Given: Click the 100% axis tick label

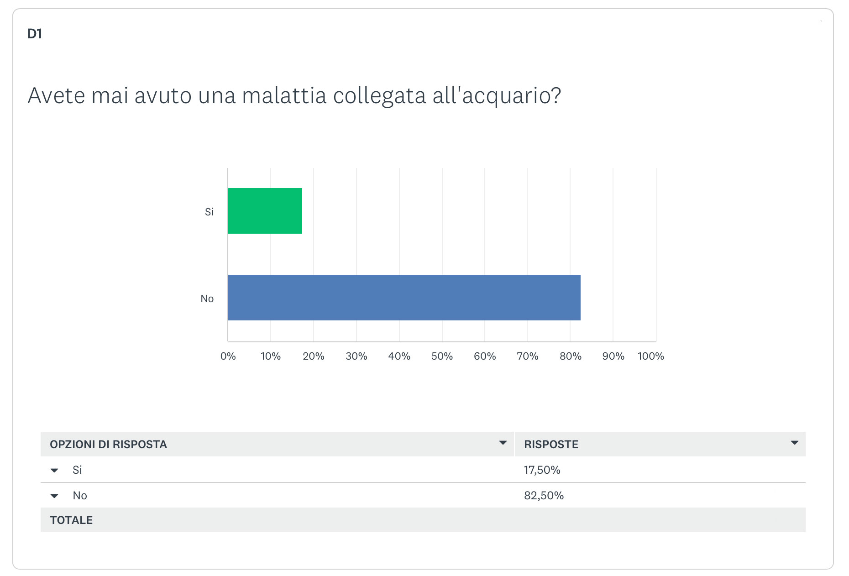Looking at the screenshot, I should (x=650, y=356).
